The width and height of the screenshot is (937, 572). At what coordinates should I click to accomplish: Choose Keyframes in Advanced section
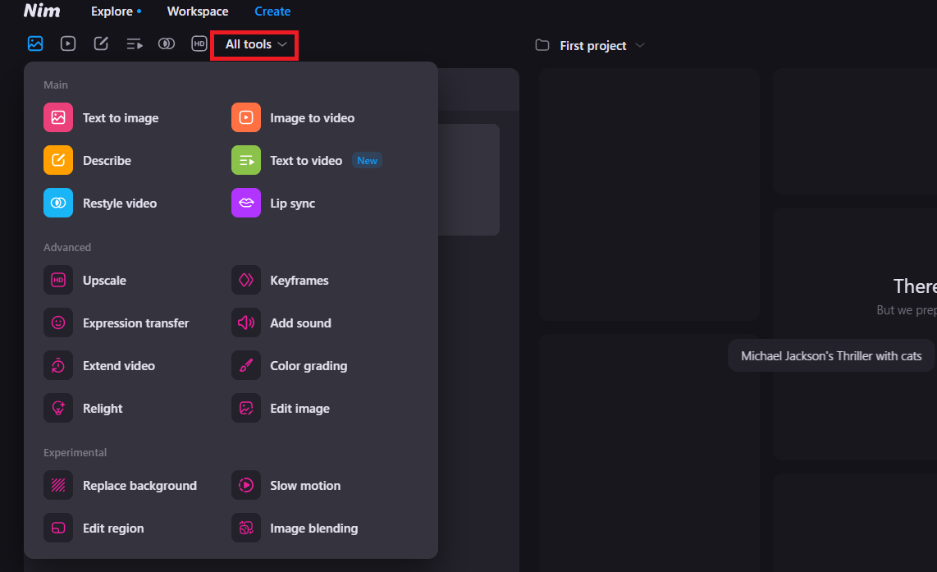tap(299, 281)
